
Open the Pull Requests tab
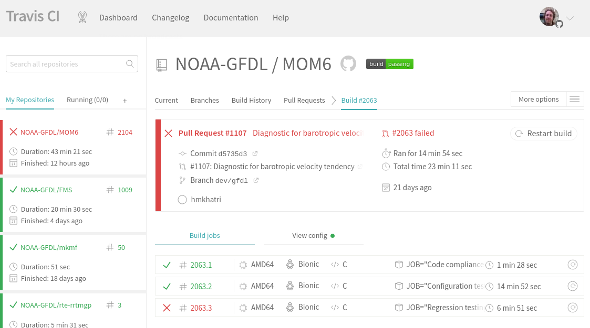coord(304,100)
